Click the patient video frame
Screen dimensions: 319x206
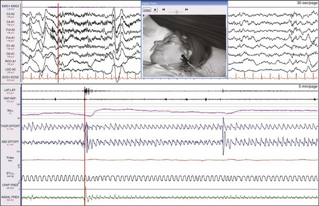click(x=184, y=43)
